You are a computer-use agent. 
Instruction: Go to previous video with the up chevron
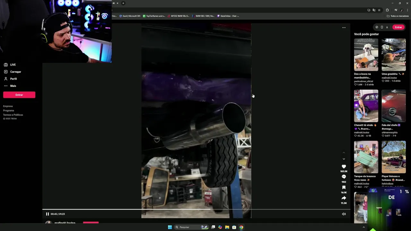(x=344, y=152)
